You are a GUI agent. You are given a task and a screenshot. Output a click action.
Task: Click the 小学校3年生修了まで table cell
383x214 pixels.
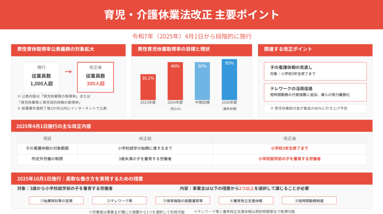pyautogui.click(x=289, y=148)
